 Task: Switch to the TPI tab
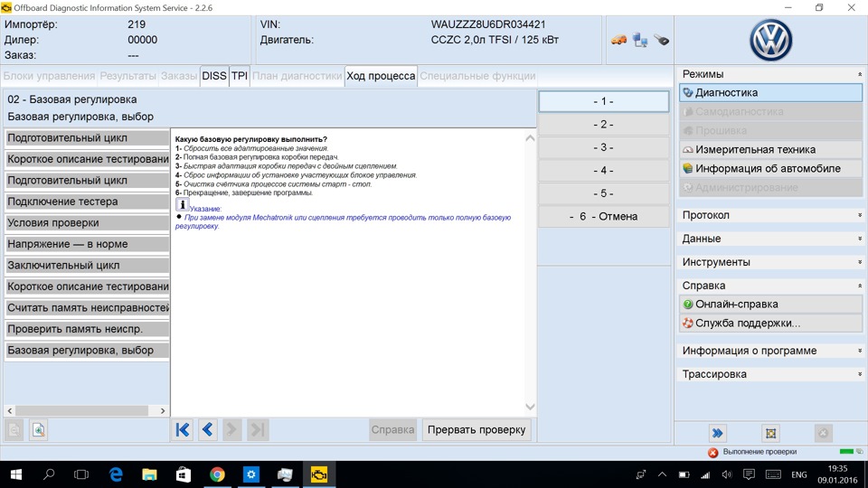pyautogui.click(x=240, y=76)
